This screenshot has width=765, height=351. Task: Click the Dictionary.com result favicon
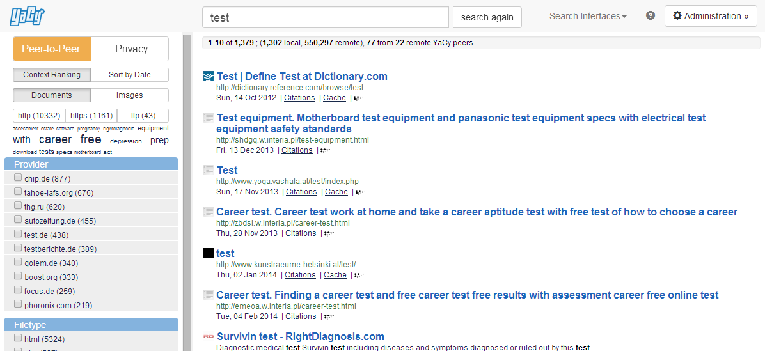pyautogui.click(x=209, y=76)
